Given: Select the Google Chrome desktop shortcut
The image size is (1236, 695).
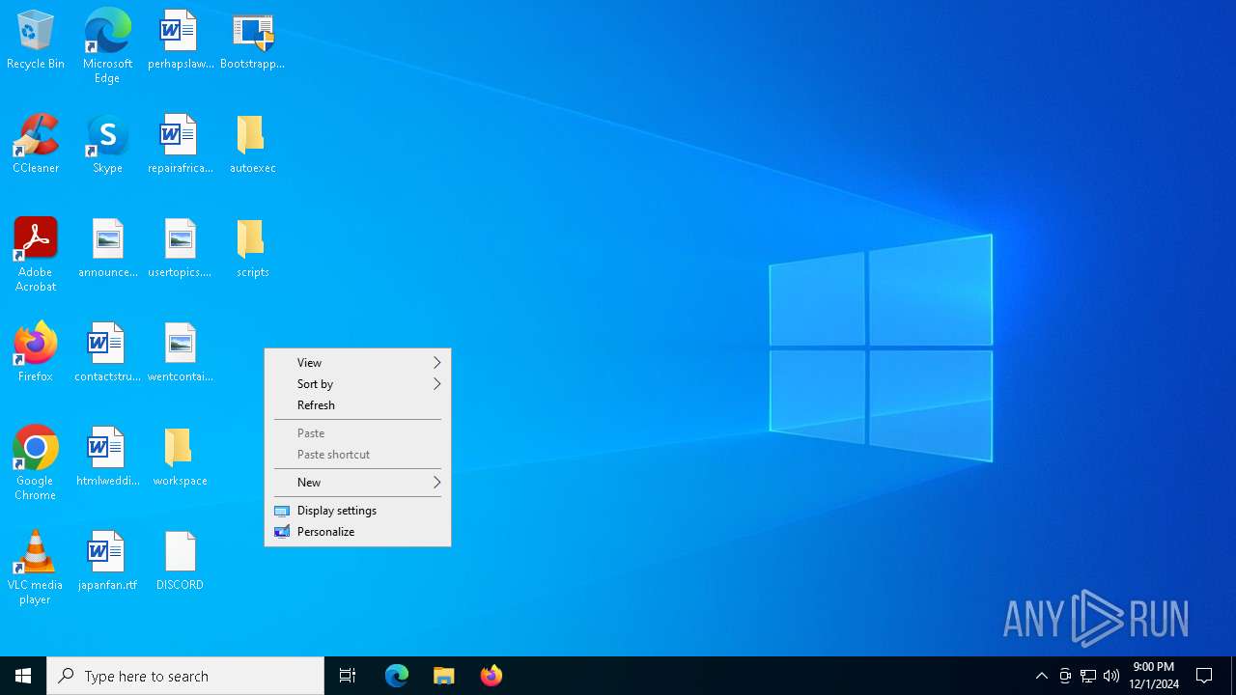Looking at the screenshot, I should [x=36, y=463].
